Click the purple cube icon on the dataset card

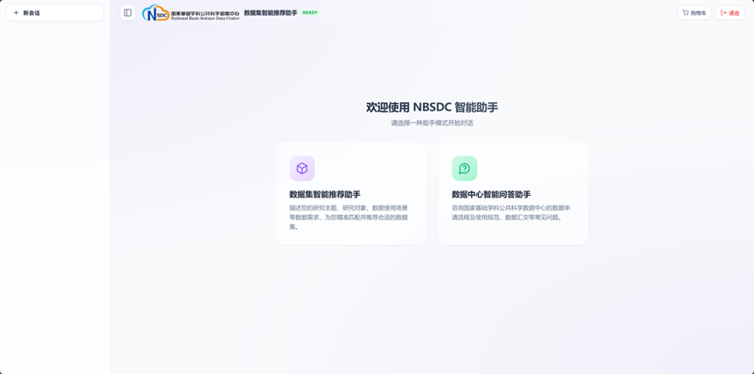click(301, 169)
